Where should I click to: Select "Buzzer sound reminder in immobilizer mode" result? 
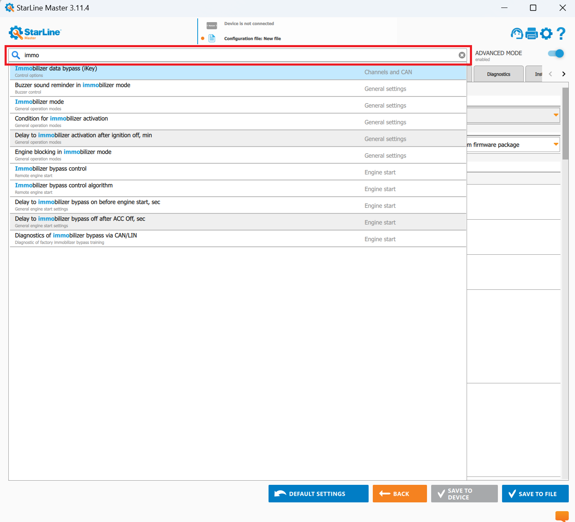tap(238, 89)
